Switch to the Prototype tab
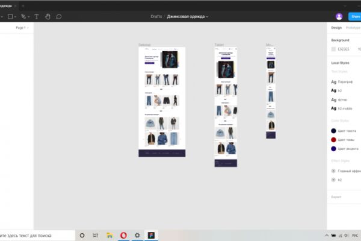The height and width of the screenshot is (241, 361). coord(353,28)
